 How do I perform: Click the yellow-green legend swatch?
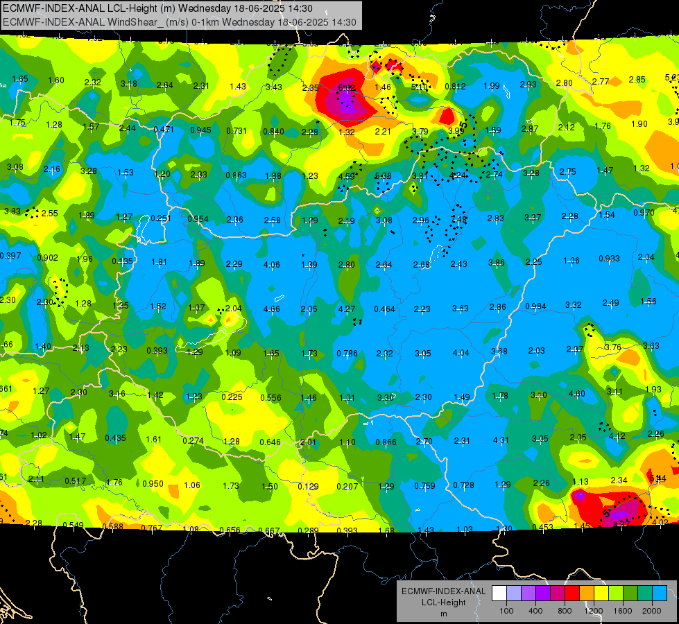pos(616,593)
